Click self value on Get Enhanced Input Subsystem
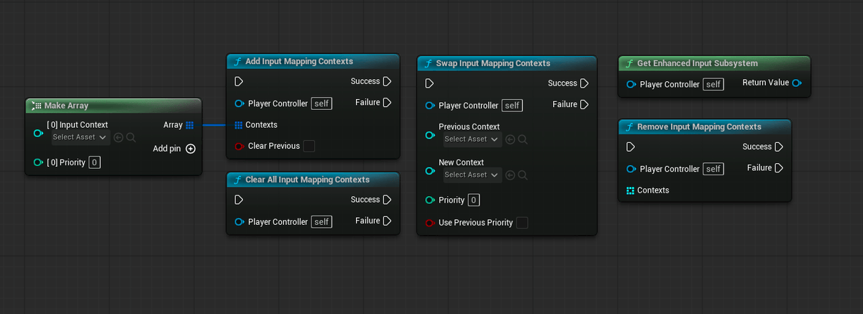The width and height of the screenshot is (863, 314). coord(713,84)
